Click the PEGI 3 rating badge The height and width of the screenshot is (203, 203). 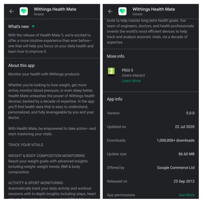tap(111, 71)
